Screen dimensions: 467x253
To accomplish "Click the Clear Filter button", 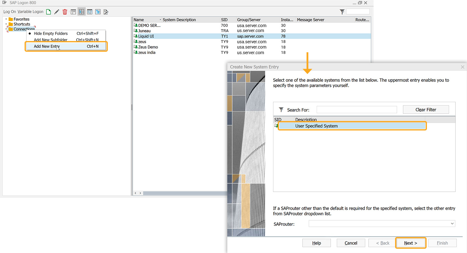I will click(x=426, y=110).
